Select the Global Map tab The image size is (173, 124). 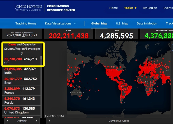pos(99,23)
